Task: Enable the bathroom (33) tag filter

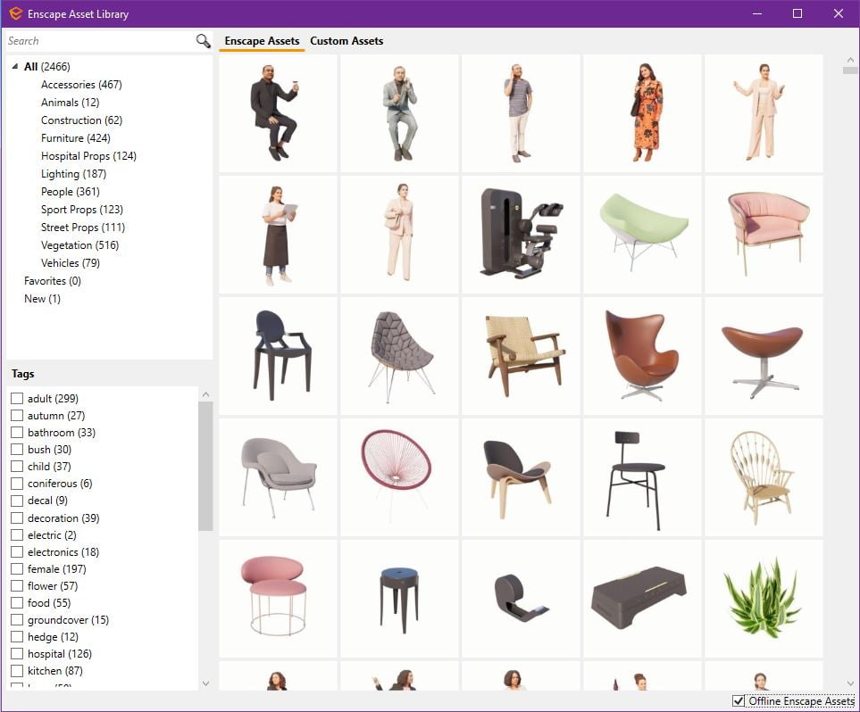Action: click(17, 433)
